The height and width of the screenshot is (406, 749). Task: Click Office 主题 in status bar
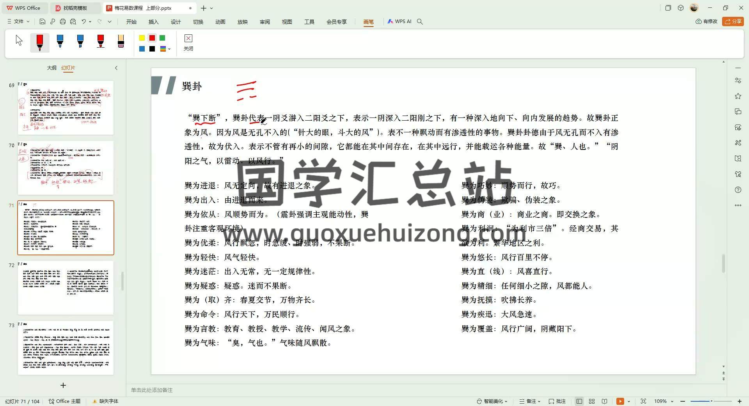tap(65, 401)
